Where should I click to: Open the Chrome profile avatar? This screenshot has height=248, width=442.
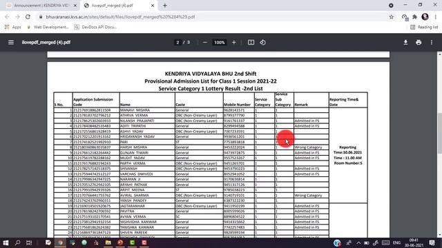(425, 17)
